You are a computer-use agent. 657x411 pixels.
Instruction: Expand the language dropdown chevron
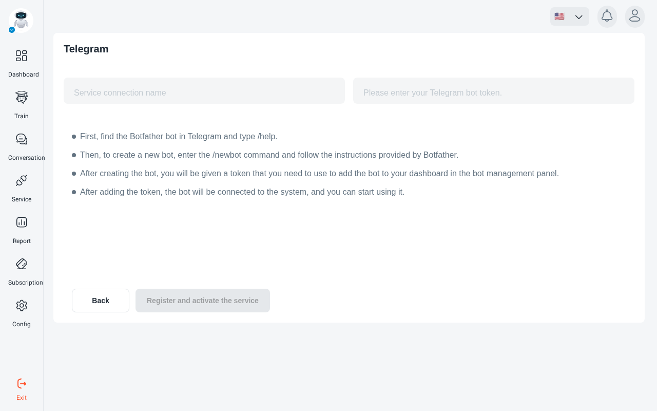[579, 17]
